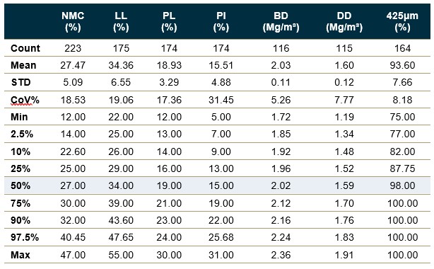Click the 425µm (%) column header
This screenshot has height=269, width=434.
[402, 21]
